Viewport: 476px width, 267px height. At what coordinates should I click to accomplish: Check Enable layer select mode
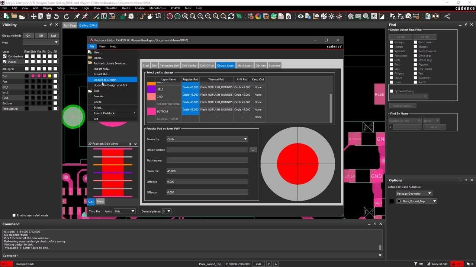(x=14, y=215)
